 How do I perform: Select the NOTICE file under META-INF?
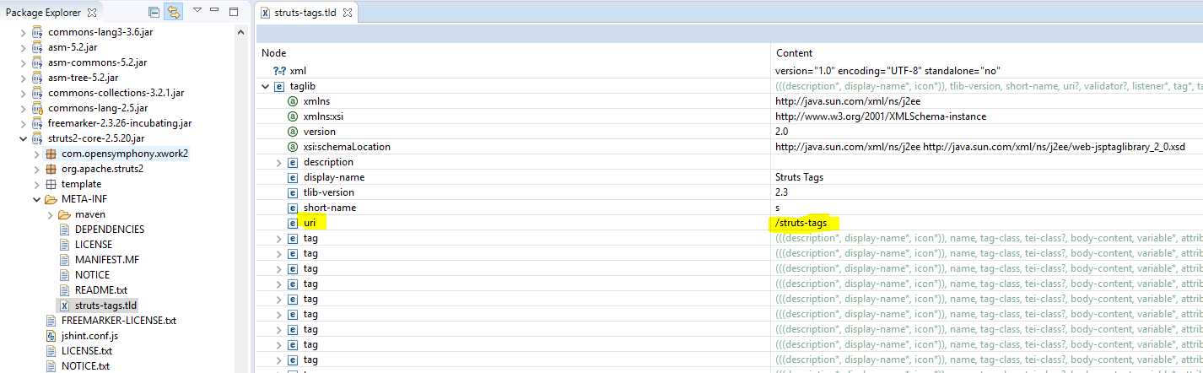[x=92, y=275]
